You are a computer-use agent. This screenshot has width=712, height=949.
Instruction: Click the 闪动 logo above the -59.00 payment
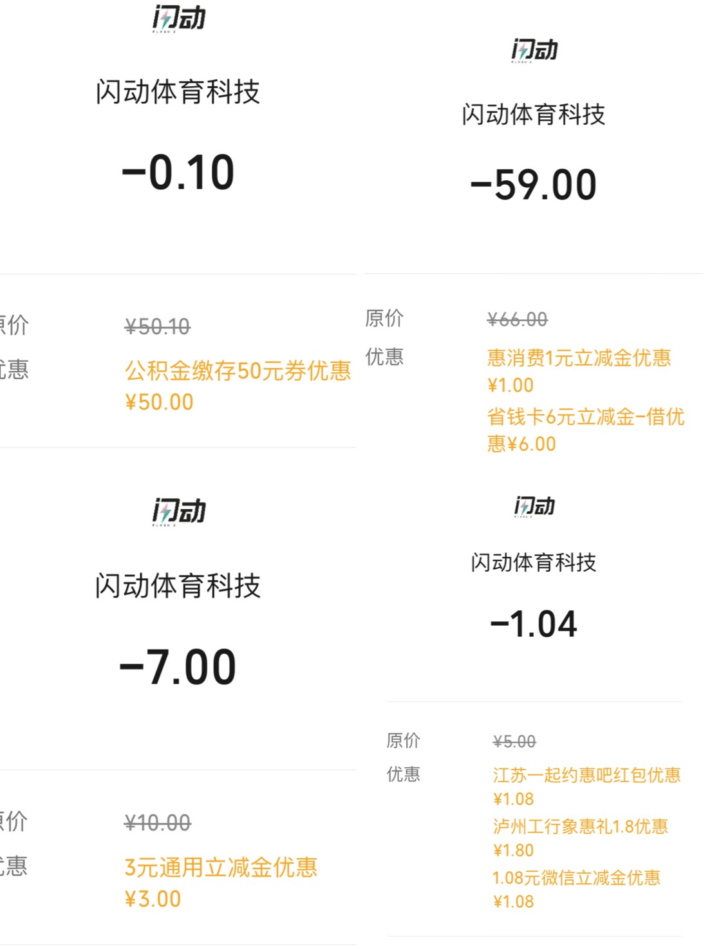pyautogui.click(x=534, y=50)
